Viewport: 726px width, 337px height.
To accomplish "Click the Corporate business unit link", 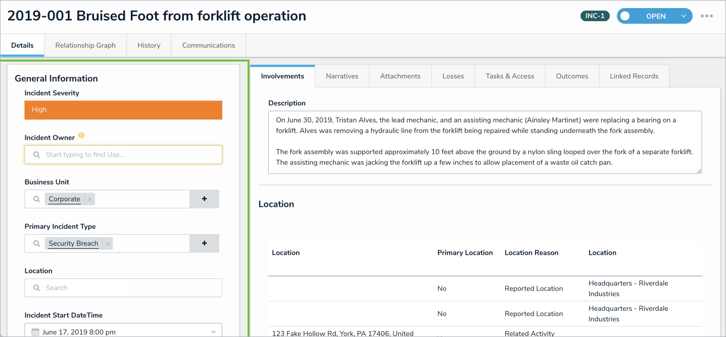I will point(65,199).
